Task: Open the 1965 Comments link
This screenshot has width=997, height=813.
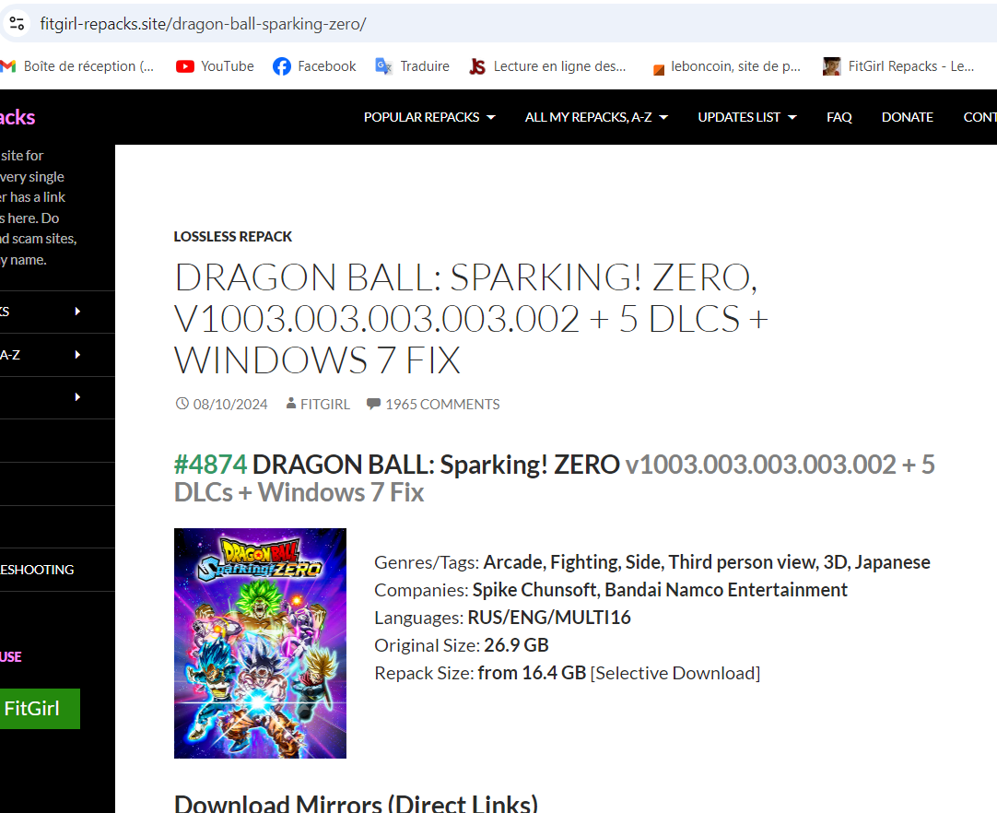Action: tap(442, 405)
